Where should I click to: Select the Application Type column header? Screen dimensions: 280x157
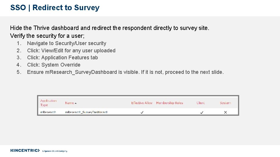click(48, 103)
